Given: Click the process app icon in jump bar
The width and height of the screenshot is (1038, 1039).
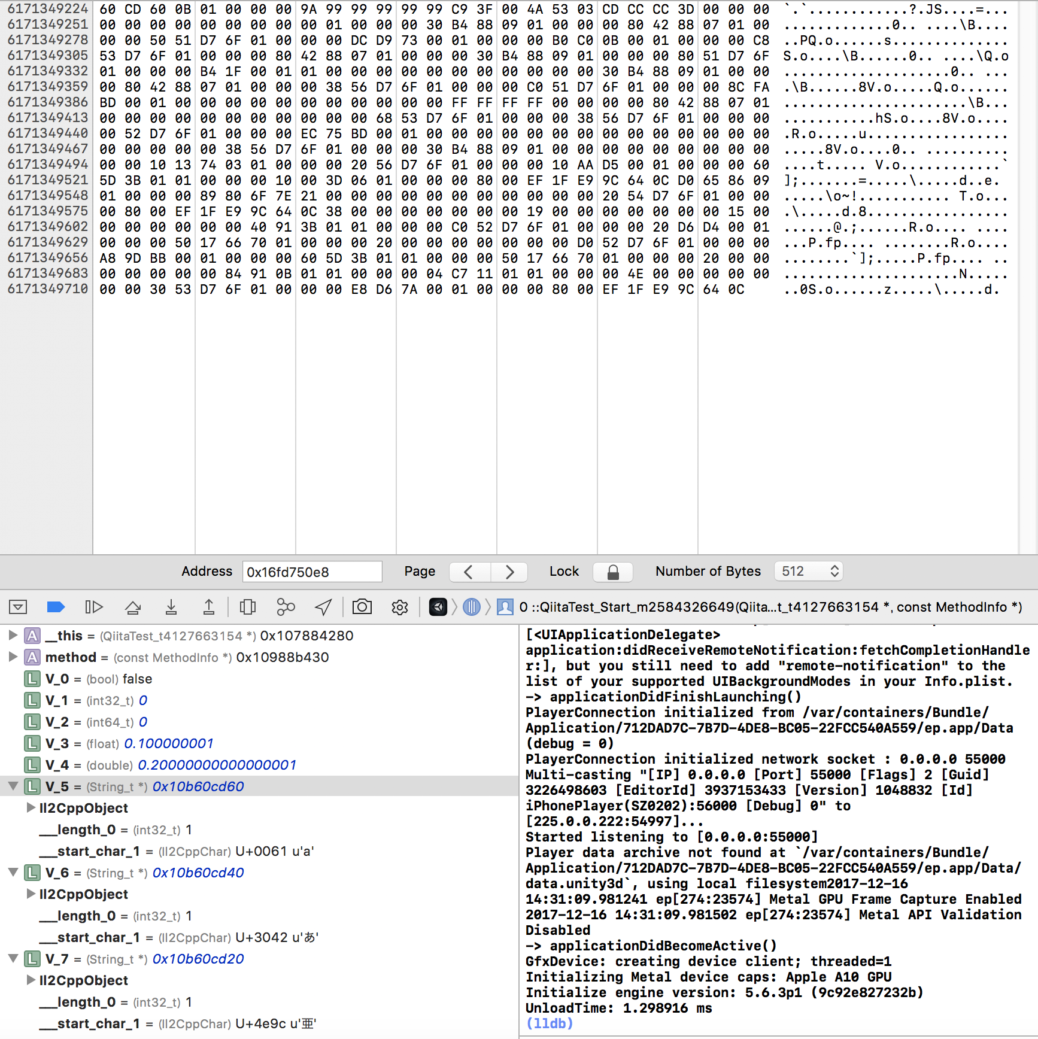Looking at the screenshot, I should click(438, 607).
